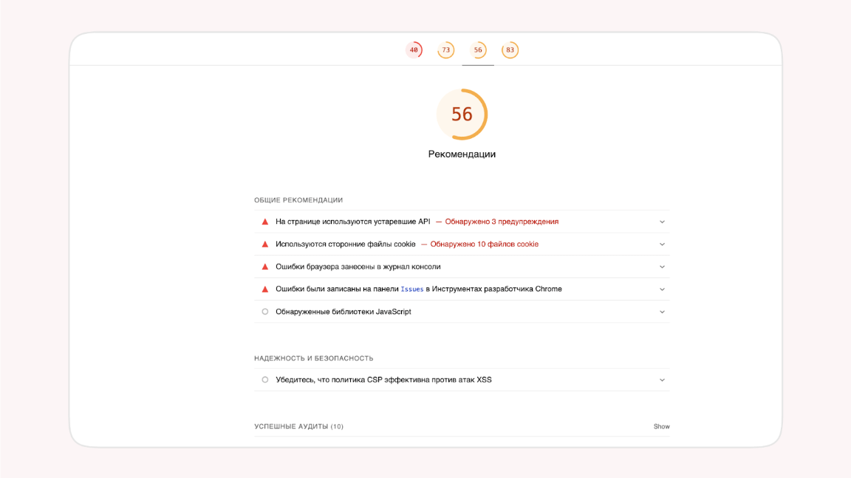
Task: Open the currently underlined 56 category tab
Action: pos(478,50)
